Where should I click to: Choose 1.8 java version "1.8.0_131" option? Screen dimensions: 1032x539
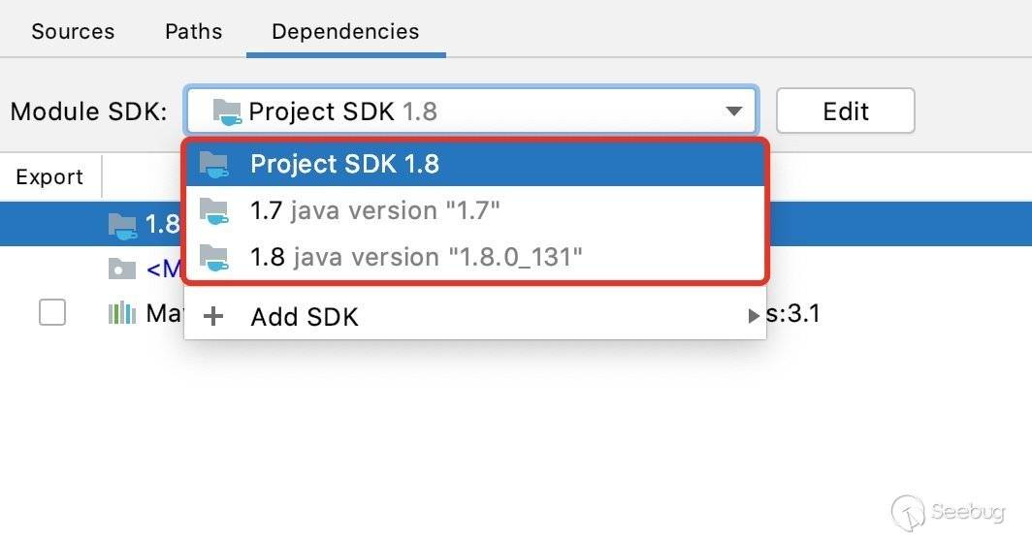pos(416,257)
